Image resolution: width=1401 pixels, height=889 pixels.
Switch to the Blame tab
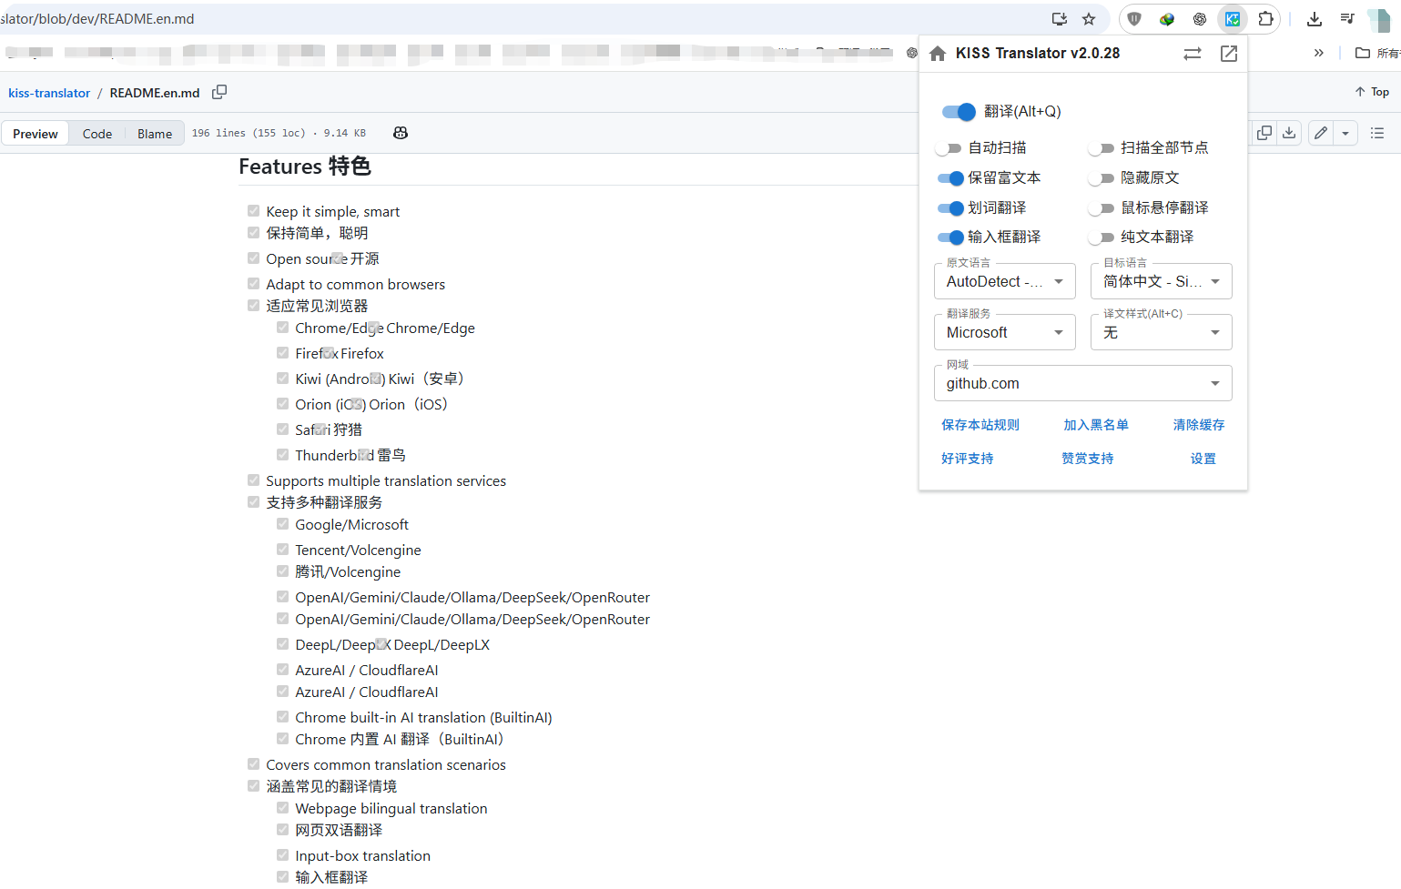pyautogui.click(x=155, y=134)
